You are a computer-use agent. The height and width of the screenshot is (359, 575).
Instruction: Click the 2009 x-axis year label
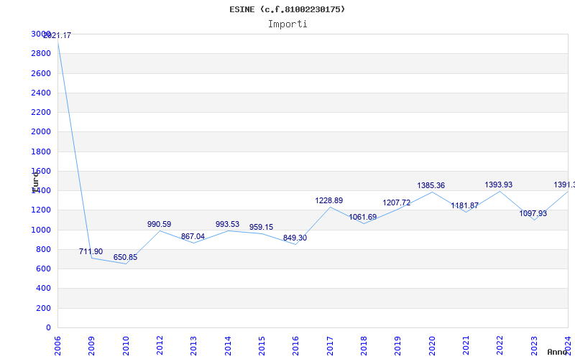click(92, 346)
